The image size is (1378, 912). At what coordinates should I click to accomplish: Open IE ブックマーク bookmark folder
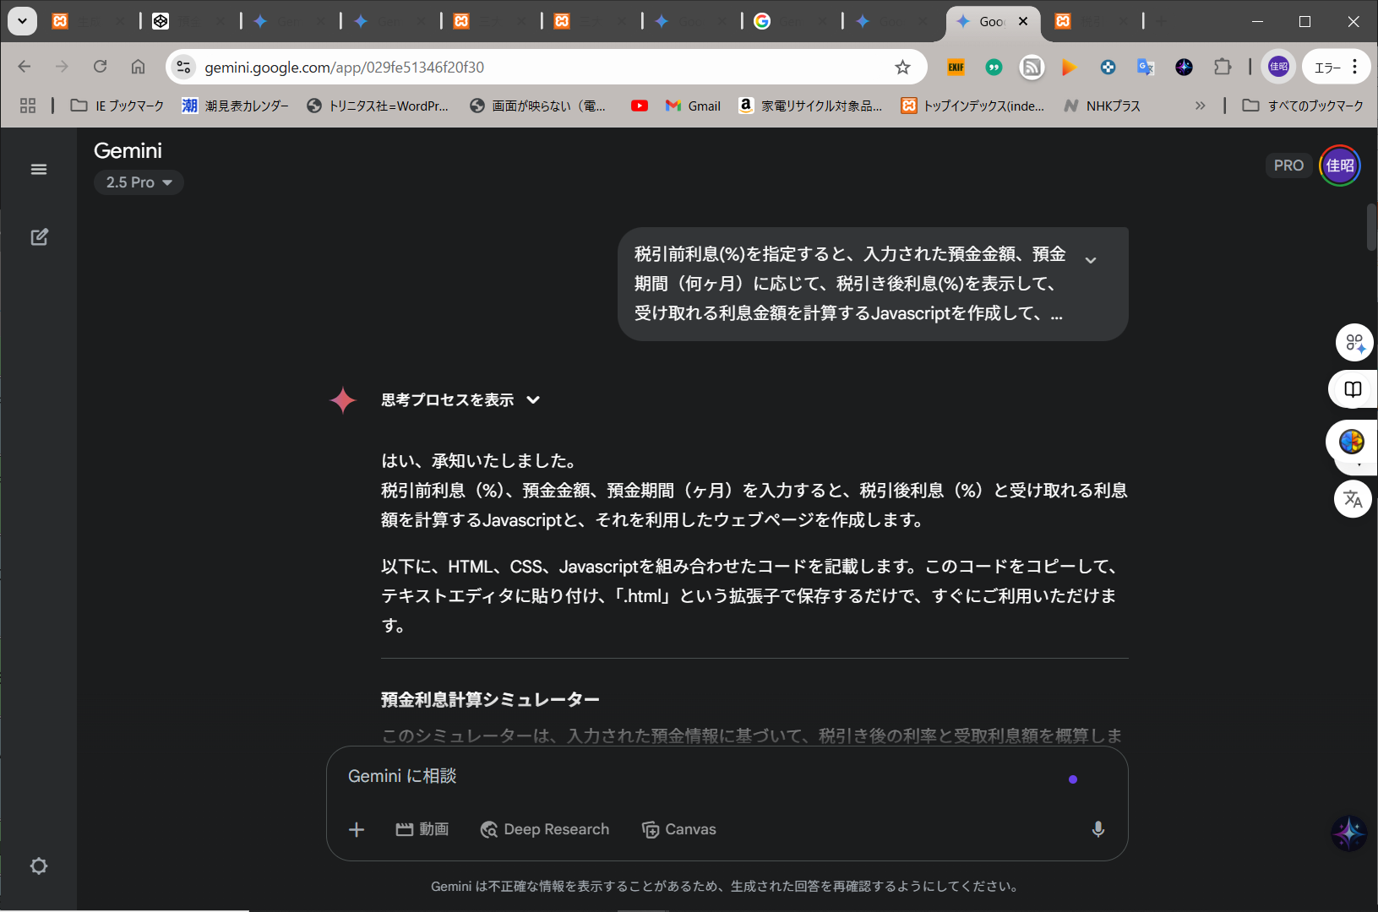(117, 106)
